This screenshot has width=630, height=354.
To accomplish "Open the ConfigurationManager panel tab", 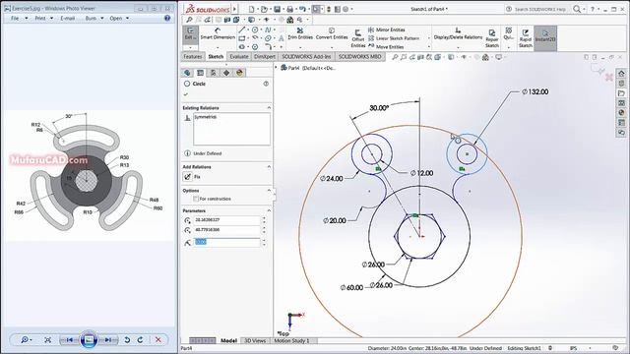I will click(214, 73).
